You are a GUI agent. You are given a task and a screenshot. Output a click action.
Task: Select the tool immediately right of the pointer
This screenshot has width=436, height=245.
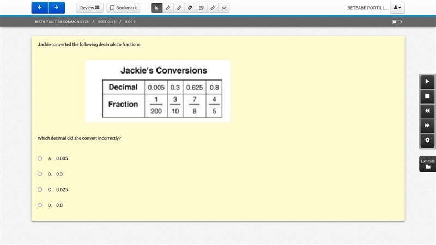pyautogui.click(x=168, y=8)
